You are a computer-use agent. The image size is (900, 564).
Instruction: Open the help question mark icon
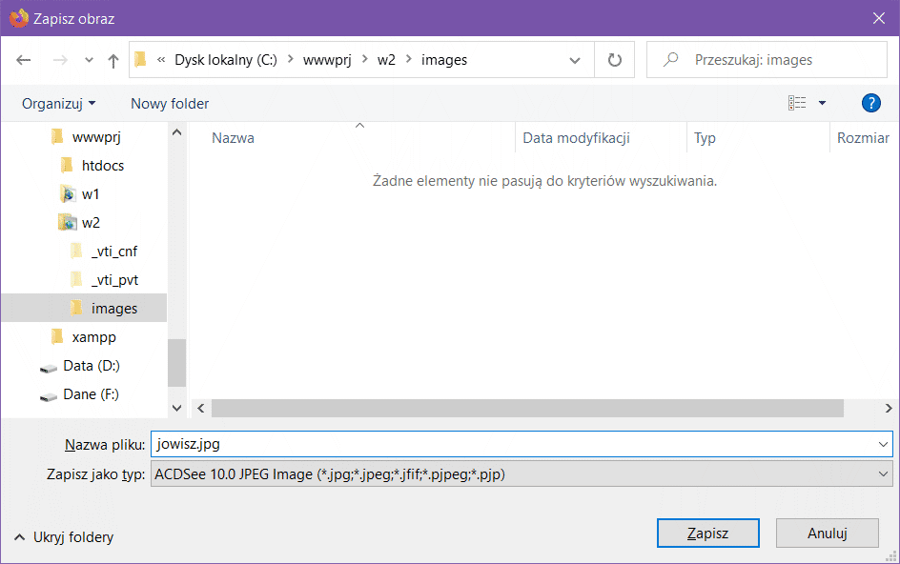[869, 103]
